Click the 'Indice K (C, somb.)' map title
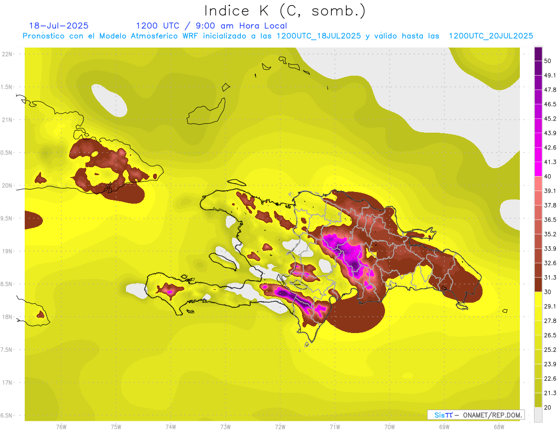This screenshot has width=560, height=433. point(285,11)
